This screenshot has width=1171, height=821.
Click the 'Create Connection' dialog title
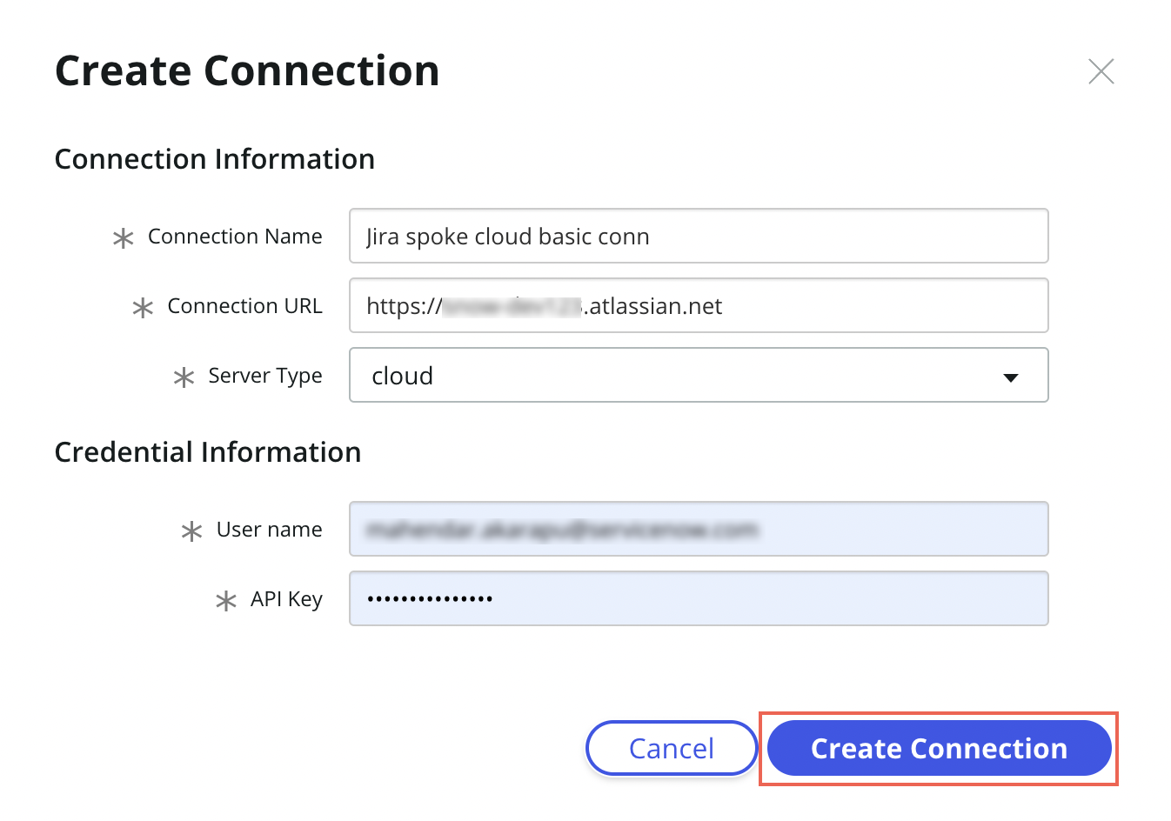pyautogui.click(x=247, y=71)
